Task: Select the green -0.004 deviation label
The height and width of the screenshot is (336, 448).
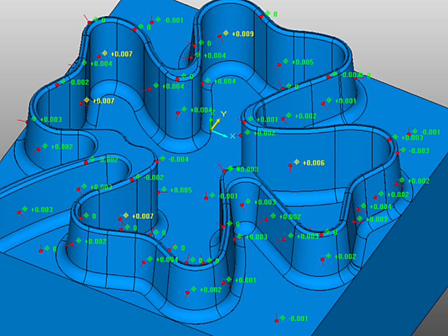Action: pyautogui.click(x=179, y=159)
